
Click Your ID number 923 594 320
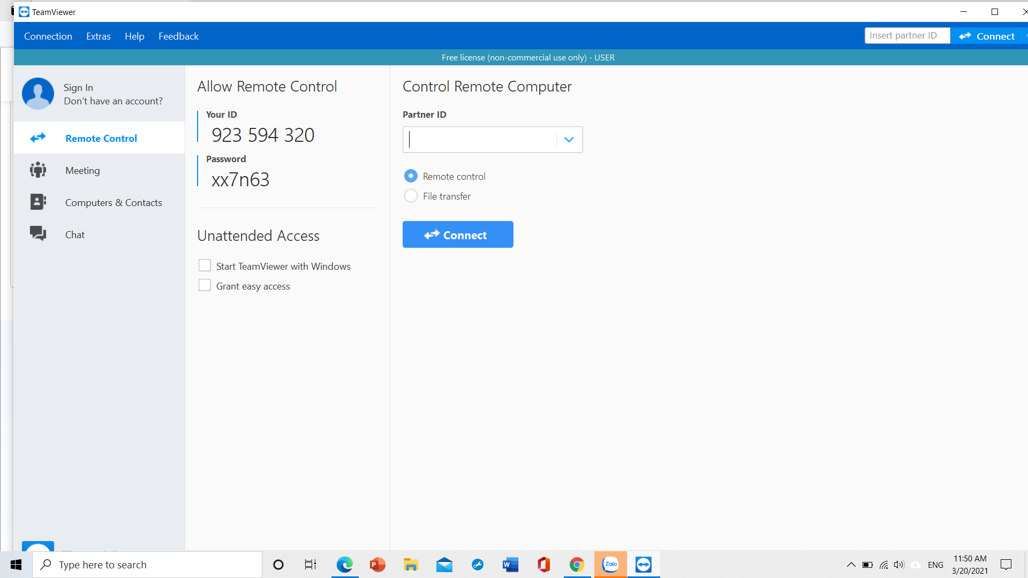(263, 135)
